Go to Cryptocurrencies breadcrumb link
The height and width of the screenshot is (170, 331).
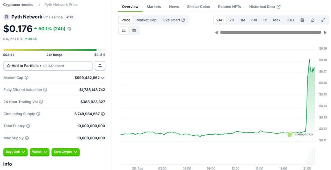tap(18, 5)
